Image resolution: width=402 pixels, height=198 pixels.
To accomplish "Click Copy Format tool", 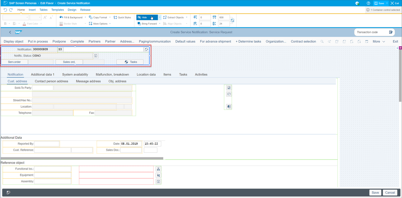I will [x=98, y=17].
